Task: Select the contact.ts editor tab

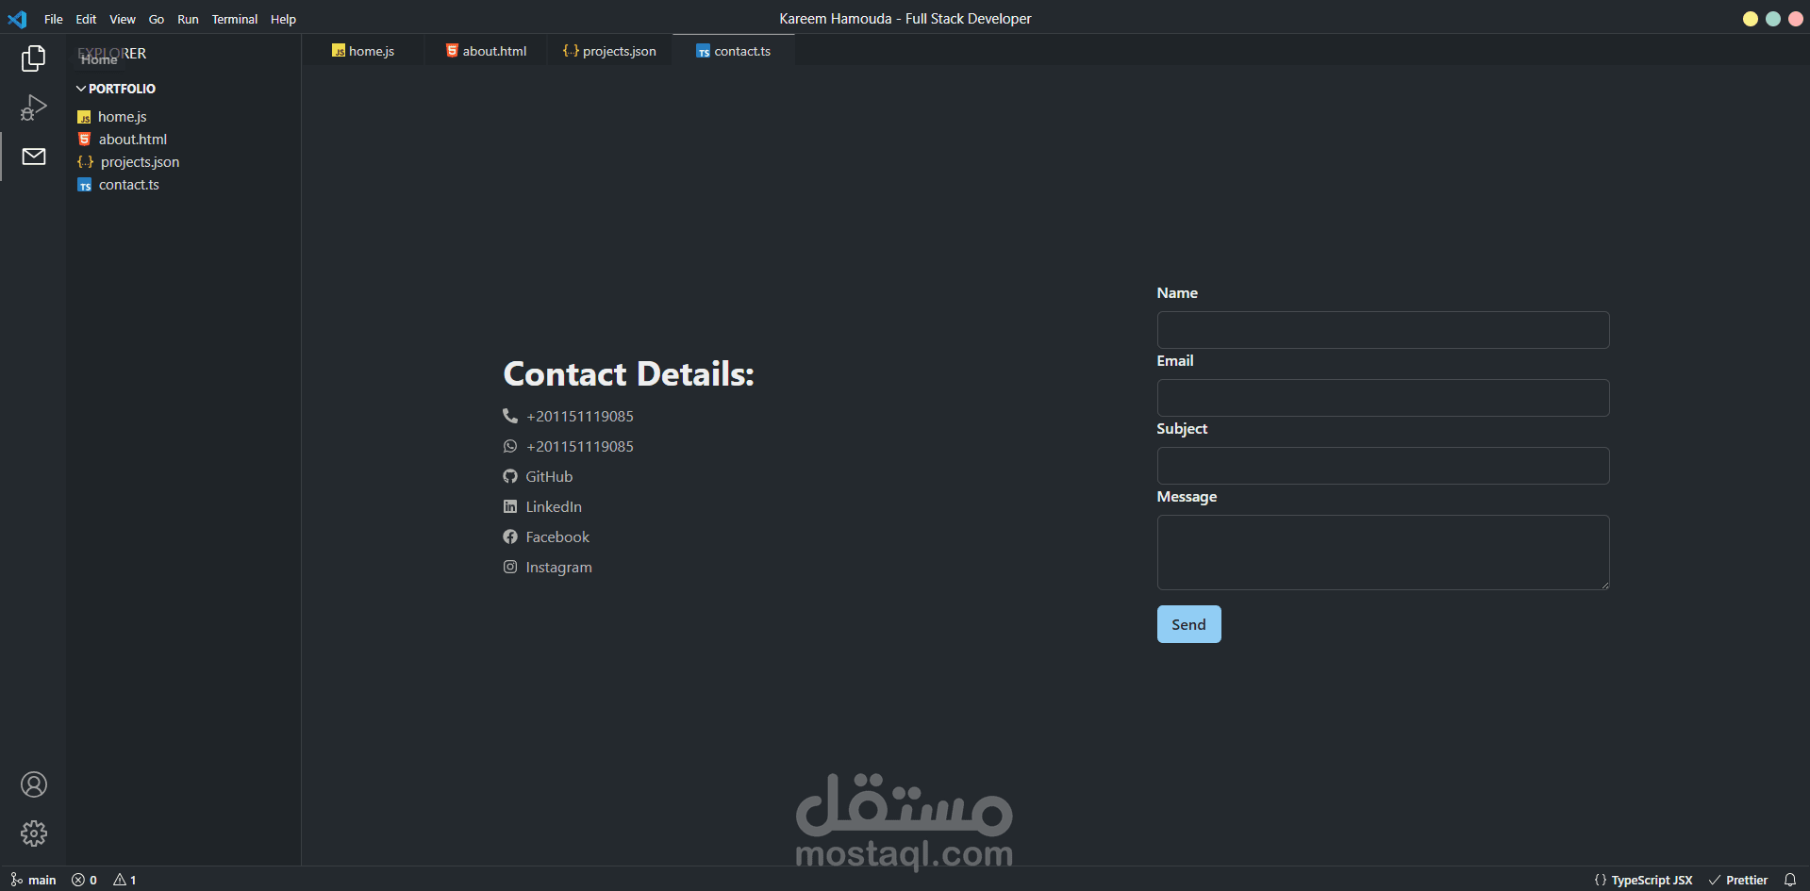Action: pyautogui.click(x=734, y=51)
